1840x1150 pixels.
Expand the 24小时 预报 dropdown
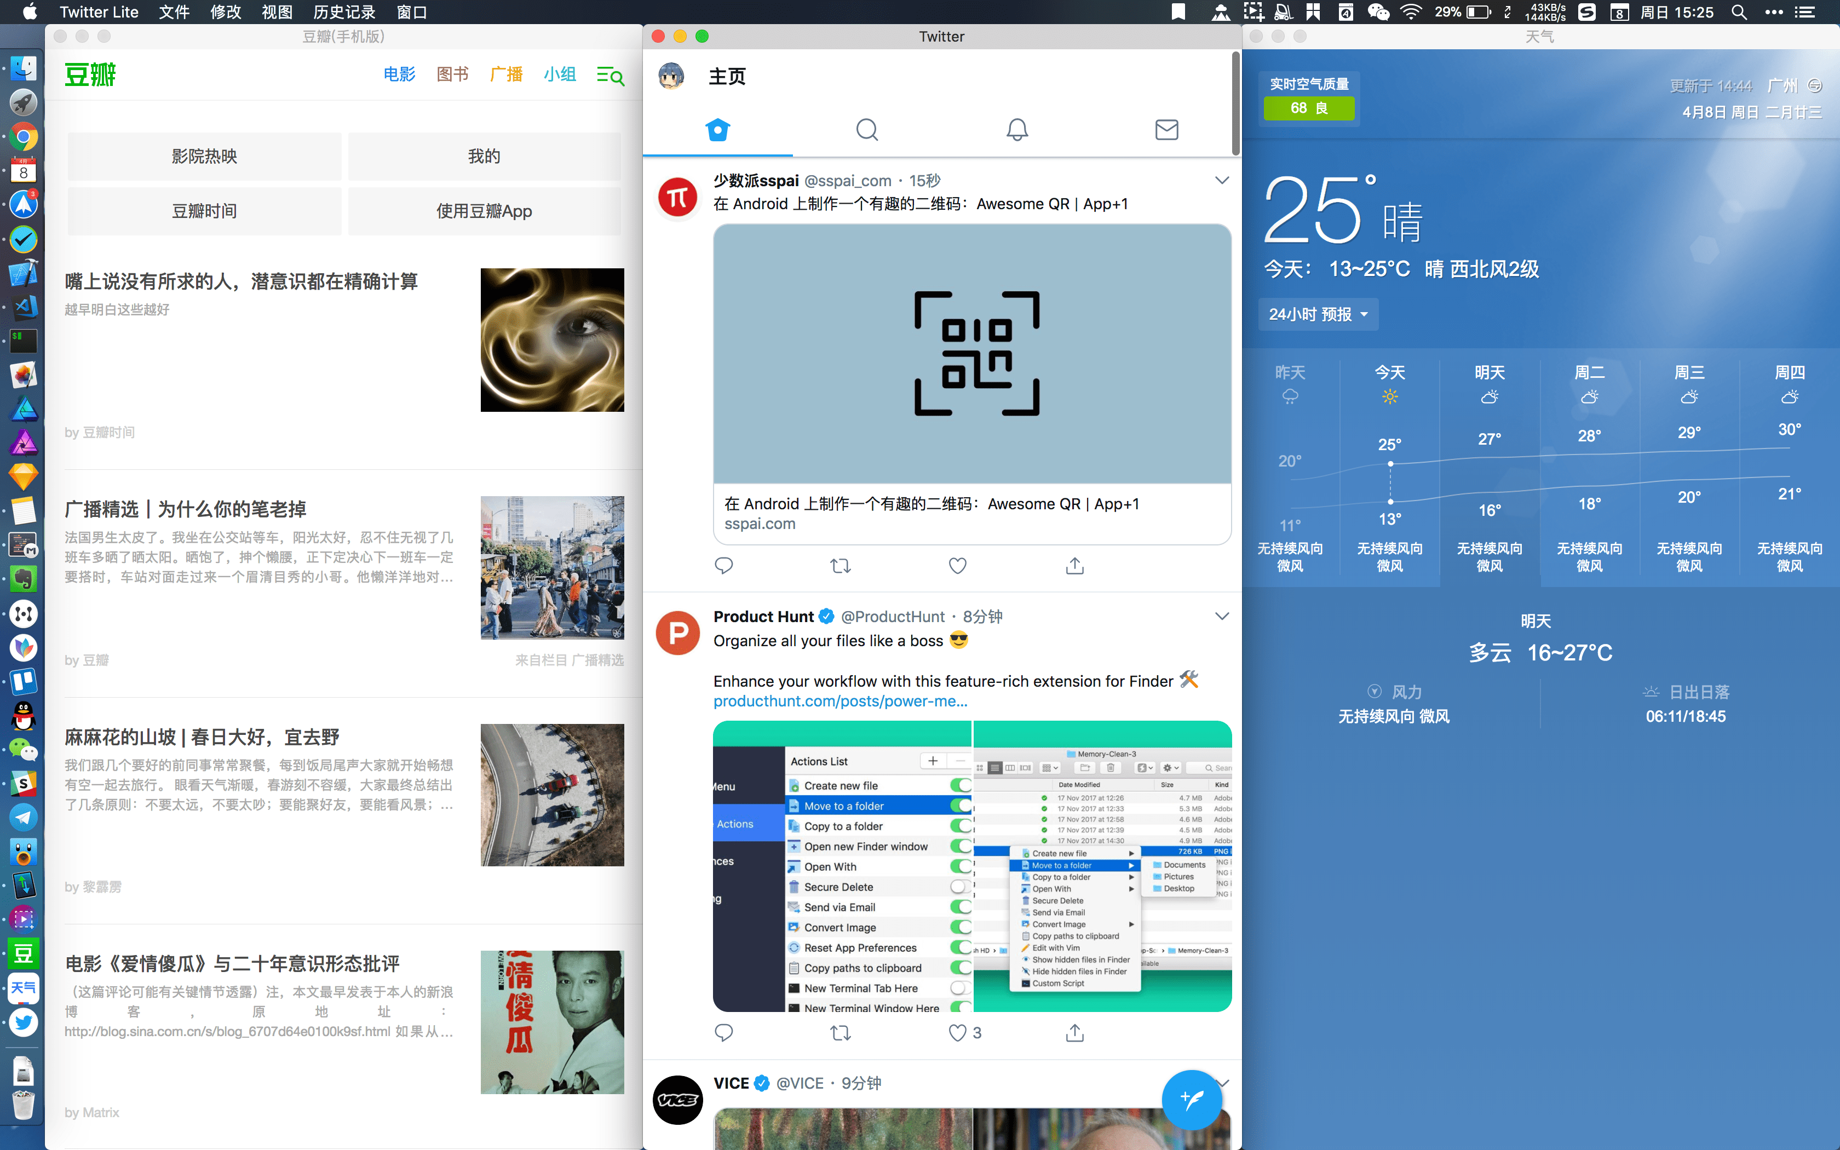point(1319,314)
